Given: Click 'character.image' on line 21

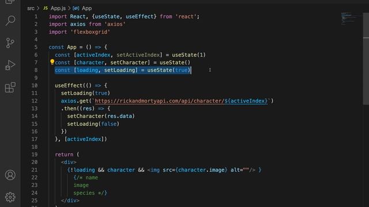Looking at the screenshot, I should coord(201,170).
